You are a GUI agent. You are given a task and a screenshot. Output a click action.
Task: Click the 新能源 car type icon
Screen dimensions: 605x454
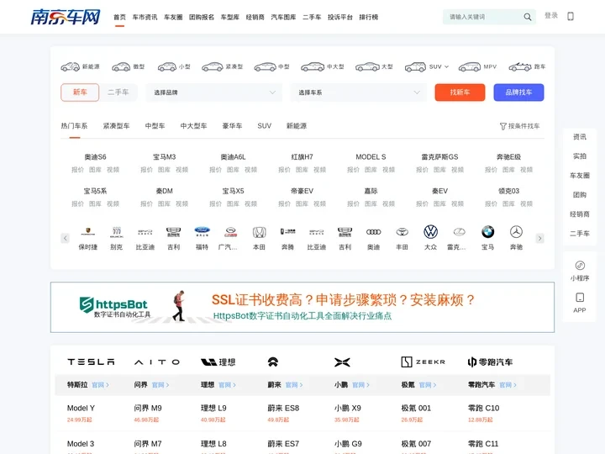click(x=71, y=66)
